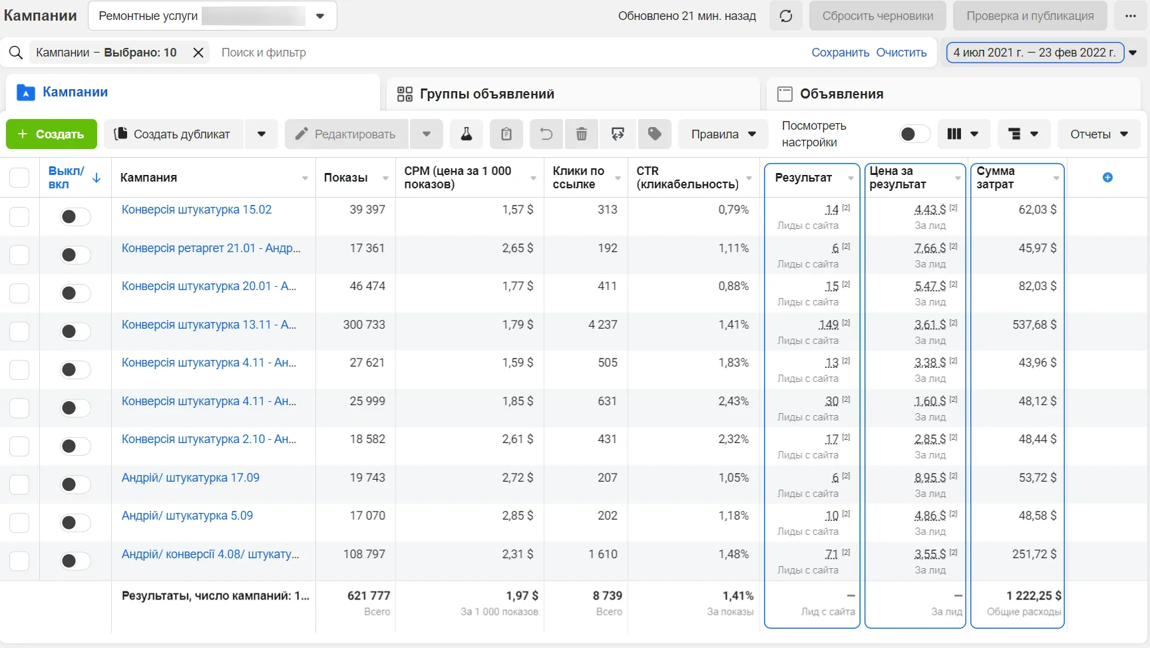Switch to the Кампании tab
This screenshot has width=1150, height=648.
point(193,92)
